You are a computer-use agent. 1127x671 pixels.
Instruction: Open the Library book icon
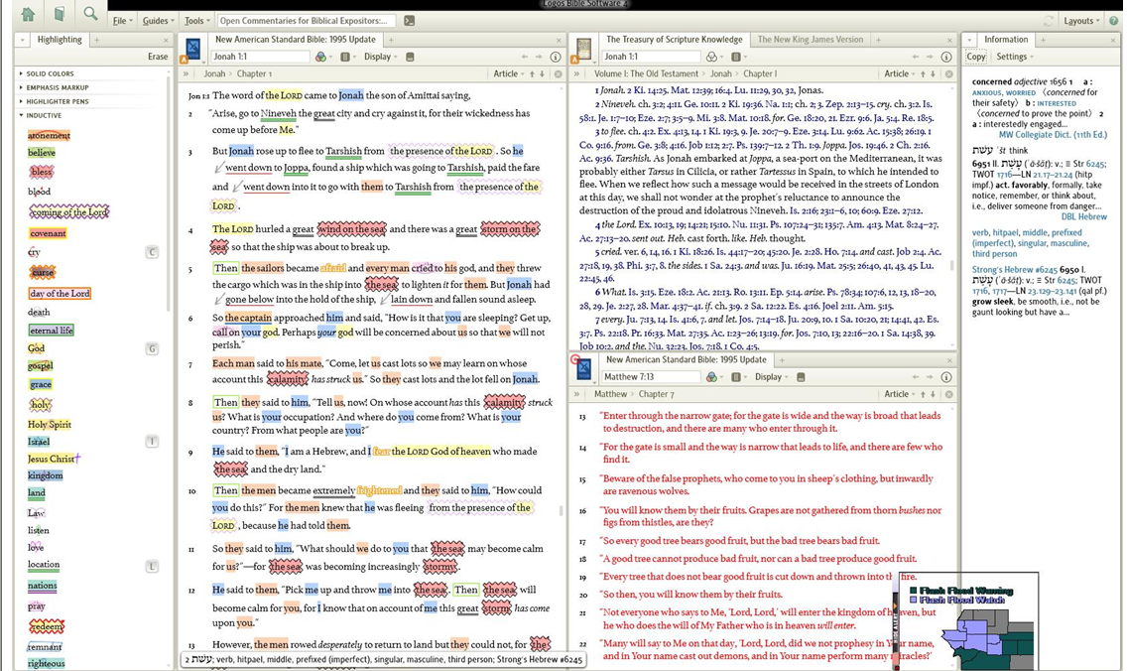(60, 14)
